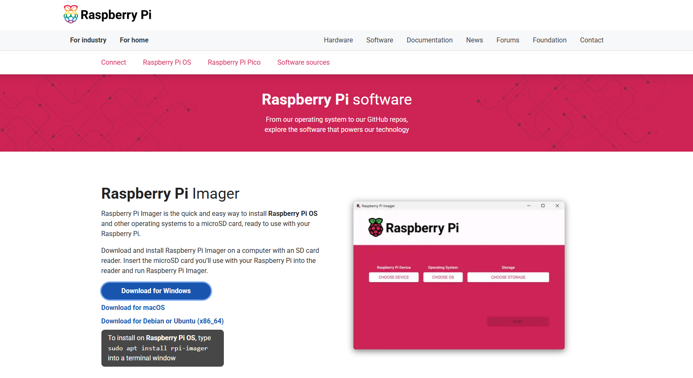This screenshot has width=693, height=378.
Task: Click Download for Debian or Ubuntu link
Action: pos(162,321)
